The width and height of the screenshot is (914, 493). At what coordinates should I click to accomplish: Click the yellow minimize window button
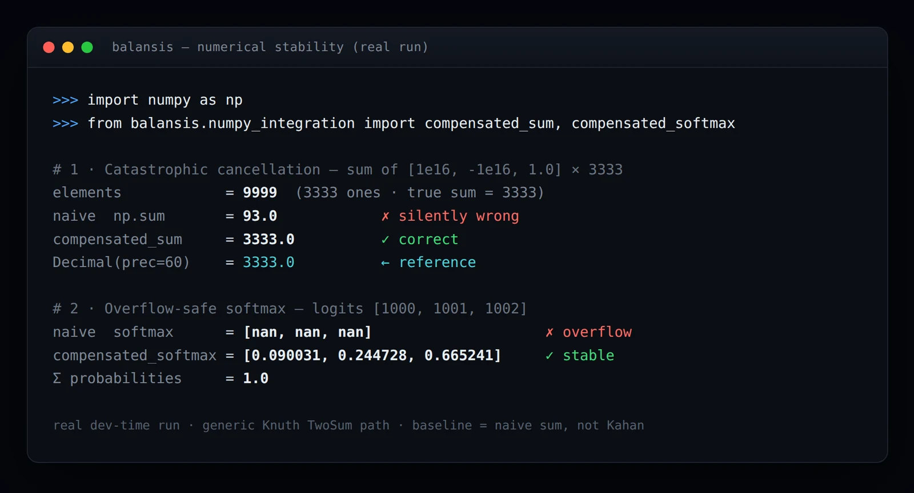point(68,47)
